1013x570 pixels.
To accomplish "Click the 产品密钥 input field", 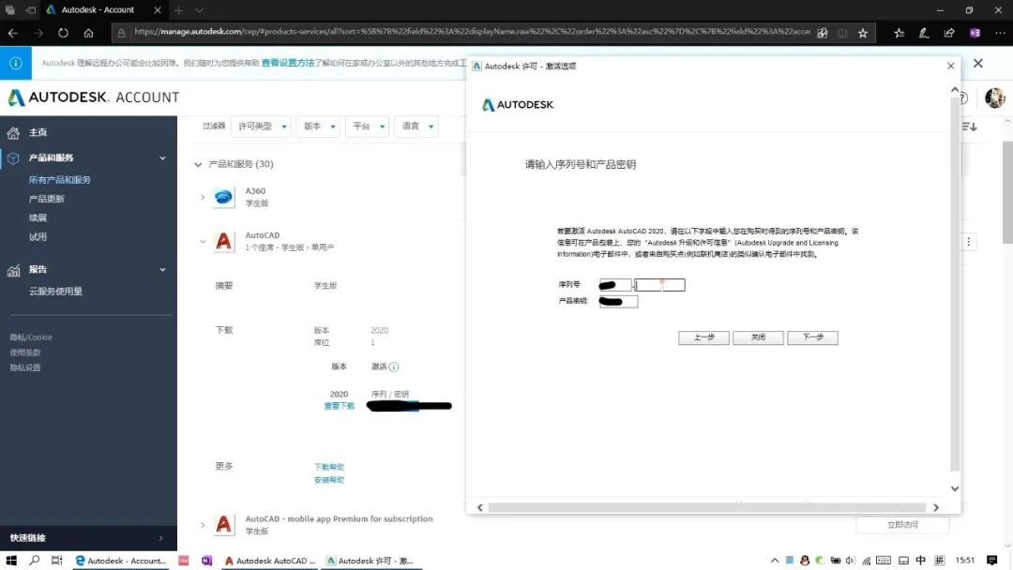I will (618, 302).
